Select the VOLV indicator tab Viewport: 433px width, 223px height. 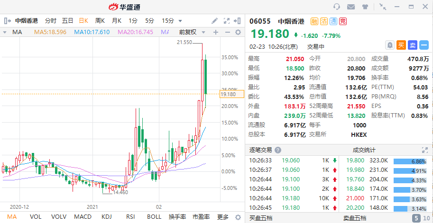(59, 217)
